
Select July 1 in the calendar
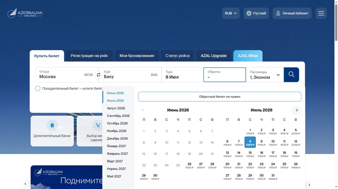pyautogui.click(x=250, y=131)
